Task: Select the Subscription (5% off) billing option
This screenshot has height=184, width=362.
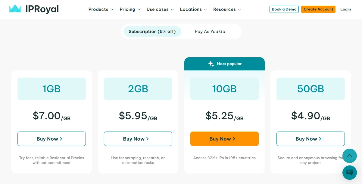Action: tap(152, 31)
